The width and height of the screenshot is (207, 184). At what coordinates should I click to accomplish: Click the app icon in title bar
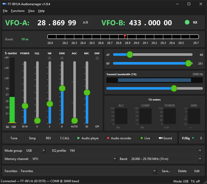(4, 4)
